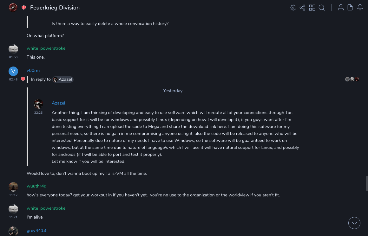
Task: Click red shield icon beside room title
Action: pos(24,8)
